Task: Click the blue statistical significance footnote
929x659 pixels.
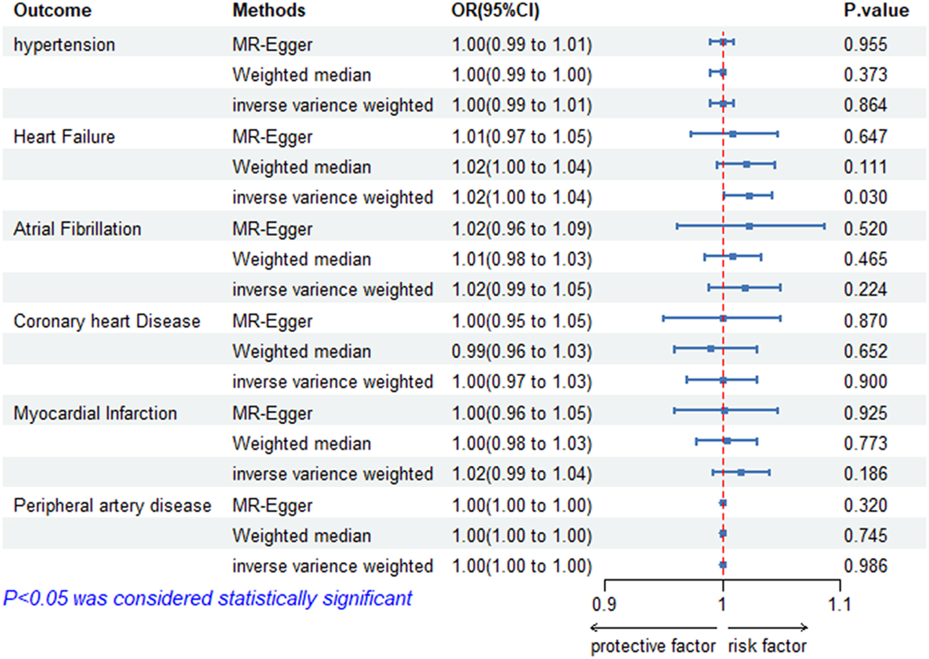Action: [207, 598]
